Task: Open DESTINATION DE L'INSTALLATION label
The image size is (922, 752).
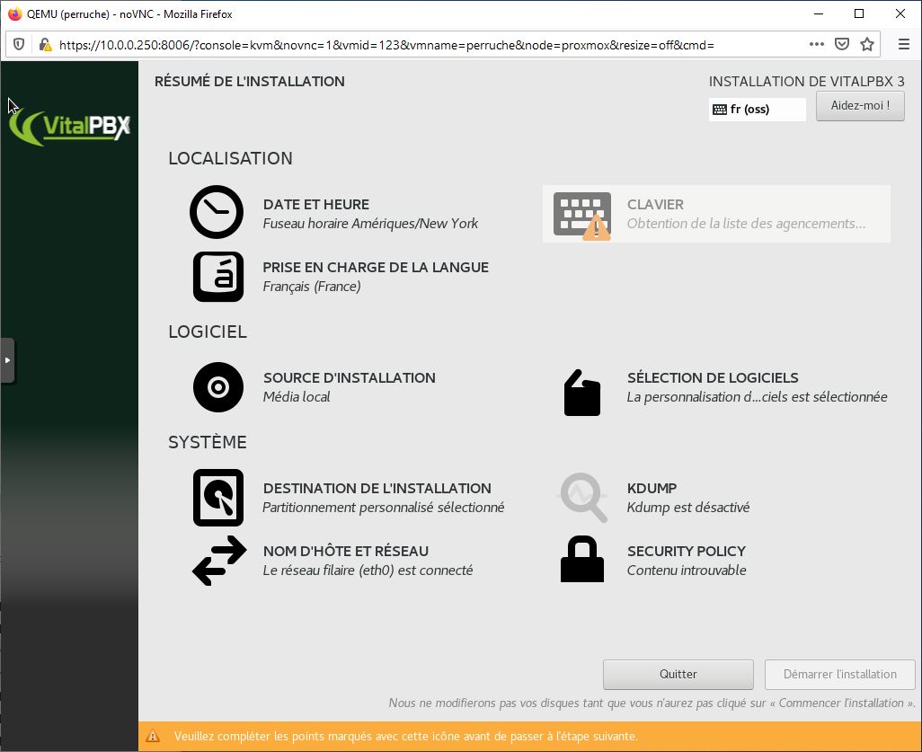Action: [377, 488]
